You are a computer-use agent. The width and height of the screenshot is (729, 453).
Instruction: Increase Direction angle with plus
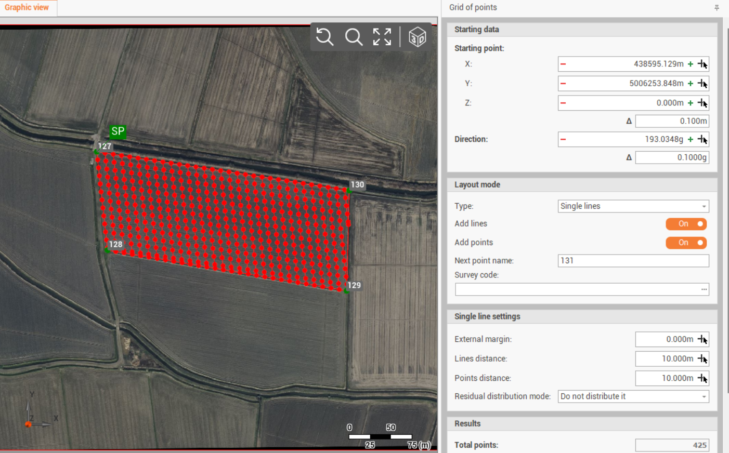point(691,139)
